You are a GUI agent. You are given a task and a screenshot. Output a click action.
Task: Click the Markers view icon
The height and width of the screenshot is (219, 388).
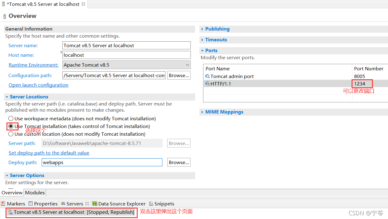(3, 204)
